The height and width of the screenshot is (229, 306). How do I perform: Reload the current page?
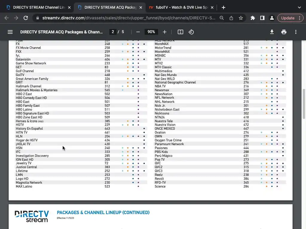click(26, 18)
